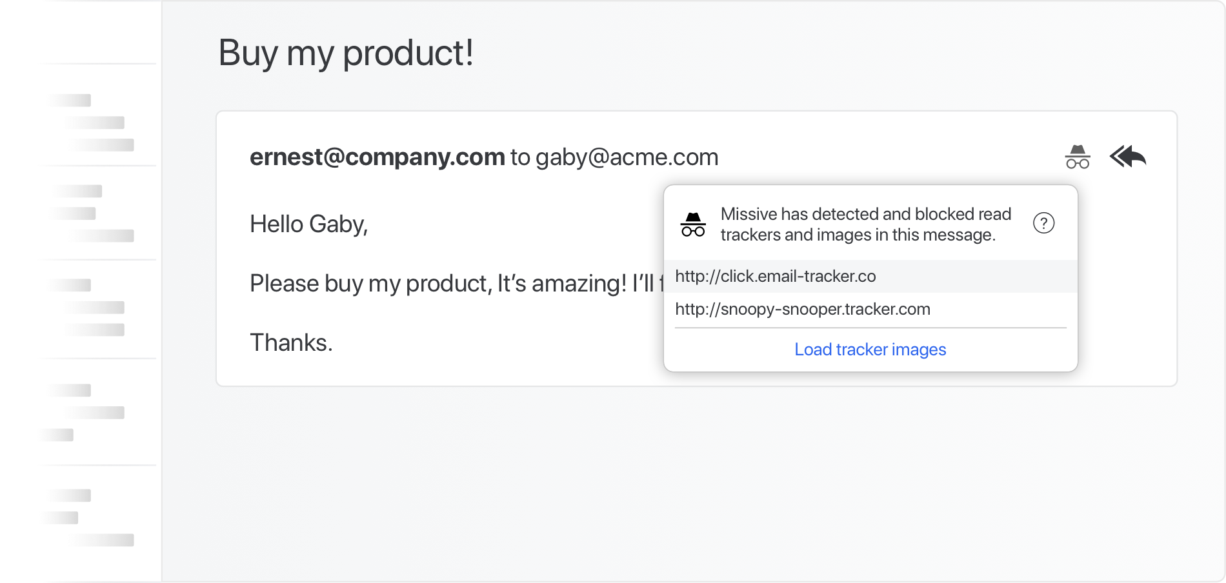Open the fourth placeholder conversation in sidebar
Image resolution: width=1226 pixels, height=583 pixels.
97,412
